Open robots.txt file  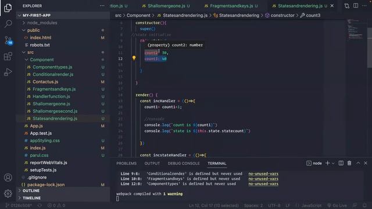40,45
